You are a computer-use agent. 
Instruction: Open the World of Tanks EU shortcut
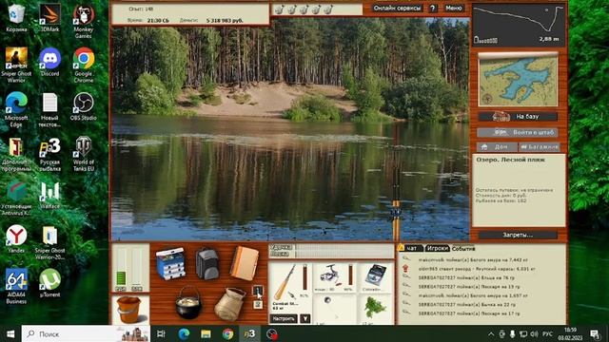(x=84, y=154)
